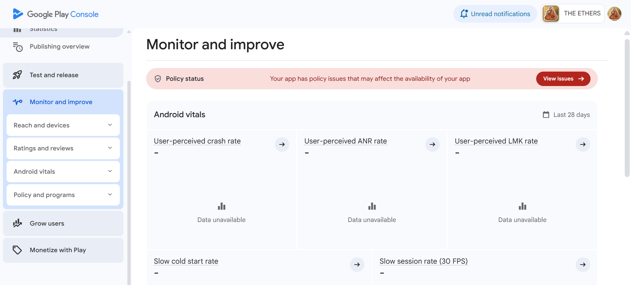Click View issues button
Viewport: 631px width, 285px height.
point(563,79)
